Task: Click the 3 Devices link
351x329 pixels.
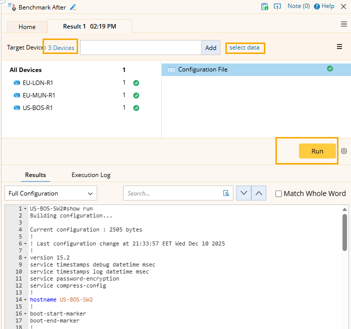Action: point(61,47)
